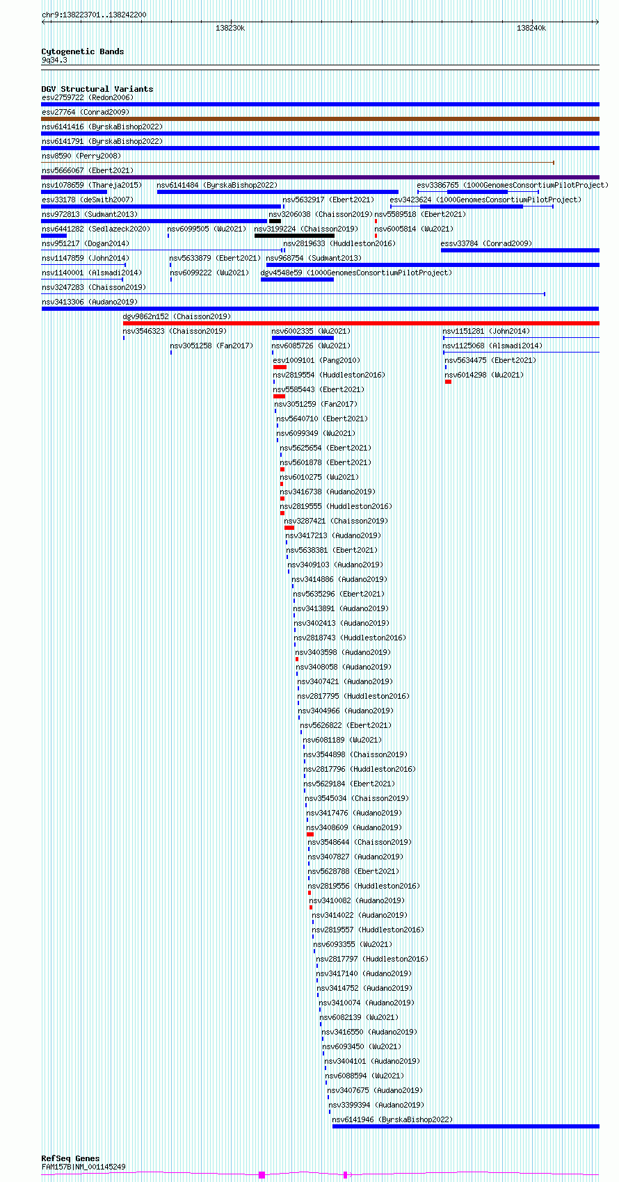The image size is (619, 1182).
Task: Select nsv6014298 (Wu2021) variant
Action: (485, 375)
